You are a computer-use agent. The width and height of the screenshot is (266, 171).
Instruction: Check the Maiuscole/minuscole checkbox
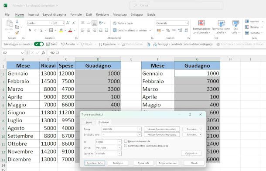coord(126,141)
